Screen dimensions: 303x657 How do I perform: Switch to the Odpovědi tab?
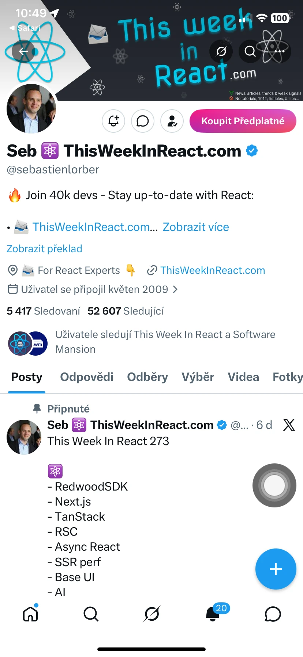coord(87,377)
